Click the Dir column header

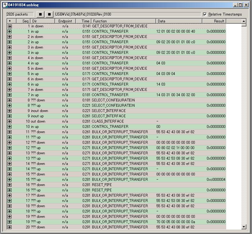(42, 21)
